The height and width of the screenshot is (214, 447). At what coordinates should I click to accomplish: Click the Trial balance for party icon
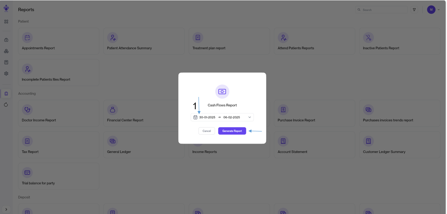pyautogui.click(x=27, y=173)
